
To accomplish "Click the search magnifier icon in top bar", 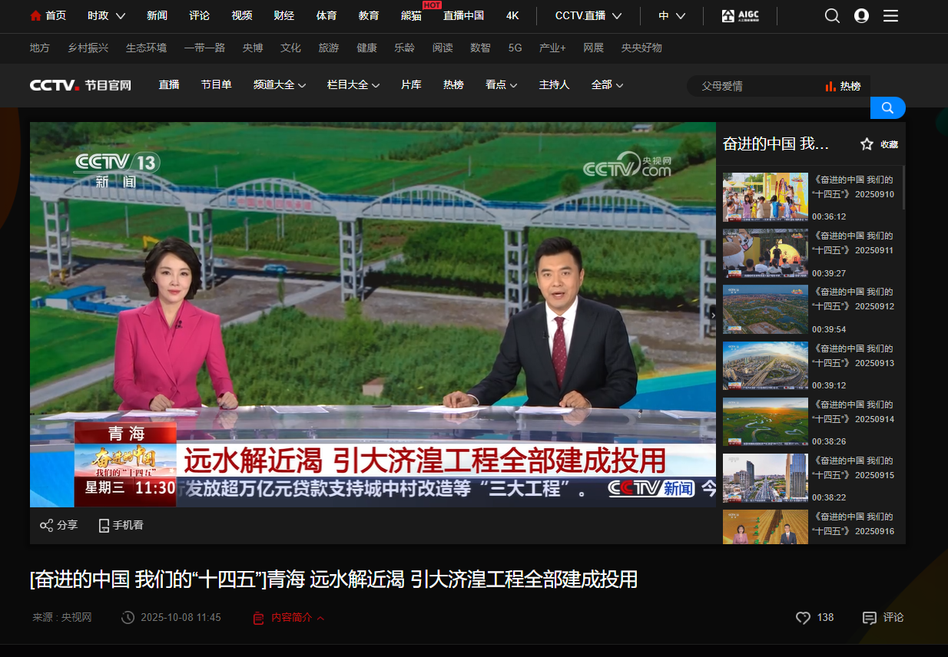I will [x=832, y=16].
